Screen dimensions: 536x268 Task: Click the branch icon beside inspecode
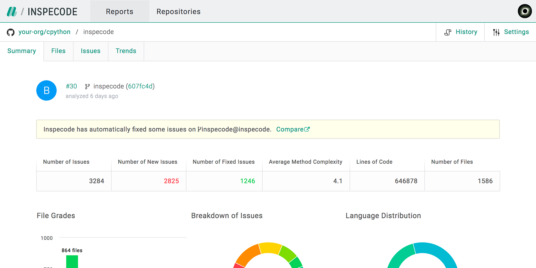[x=87, y=87]
